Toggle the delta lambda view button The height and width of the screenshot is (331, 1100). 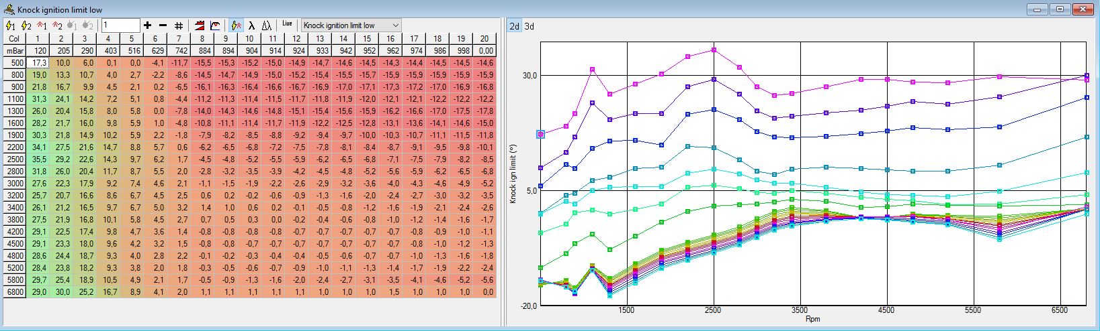coord(267,25)
